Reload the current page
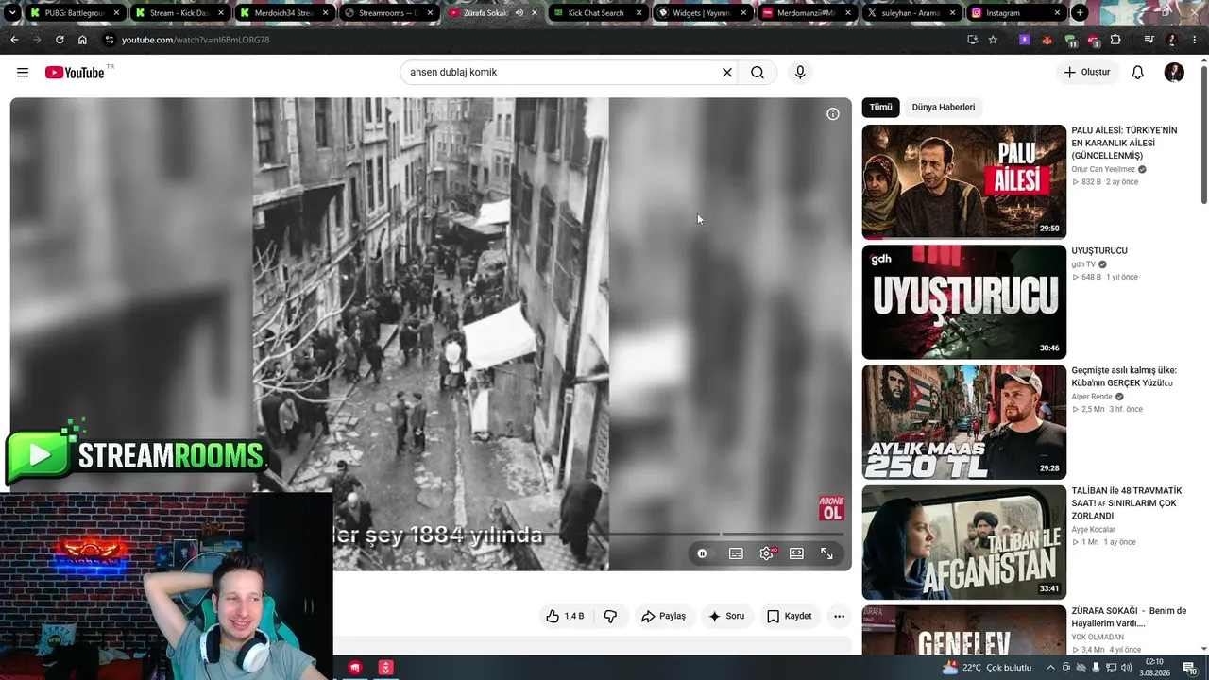 point(60,40)
